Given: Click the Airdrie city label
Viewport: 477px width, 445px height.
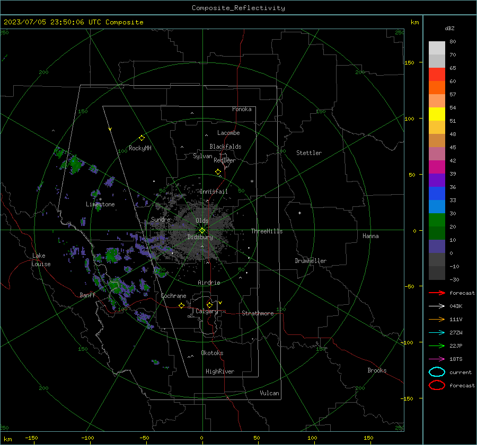Looking at the screenshot, I should pyautogui.click(x=209, y=283).
